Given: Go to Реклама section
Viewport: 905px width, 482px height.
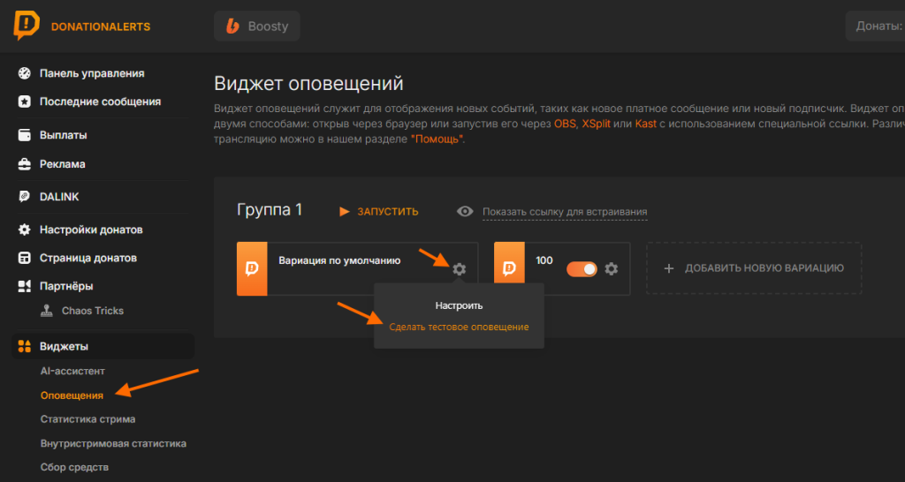Looking at the screenshot, I should (63, 164).
